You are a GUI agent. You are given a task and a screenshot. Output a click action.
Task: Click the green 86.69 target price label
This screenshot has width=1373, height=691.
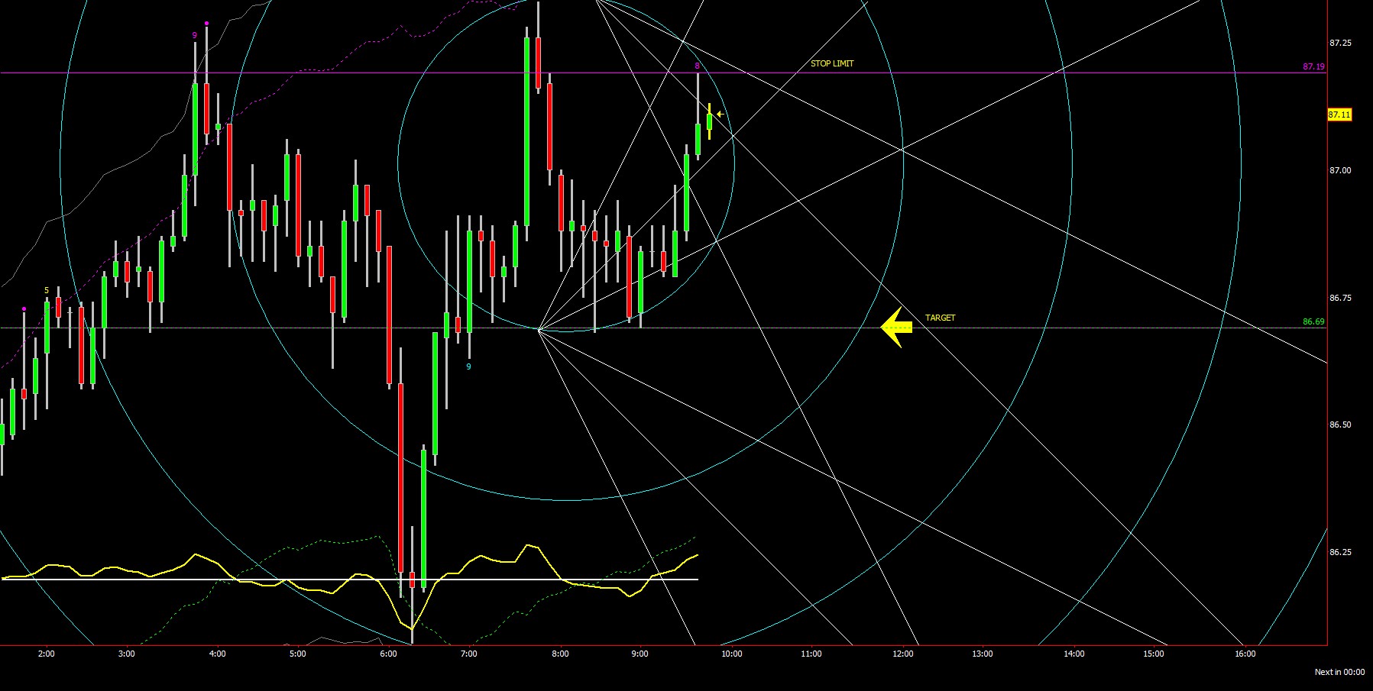pos(1313,322)
